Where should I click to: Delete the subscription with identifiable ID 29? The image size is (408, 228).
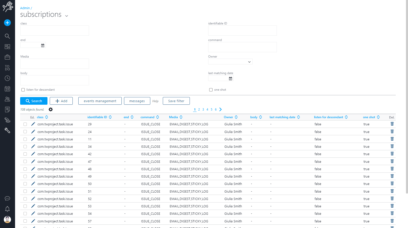pyautogui.click(x=392, y=124)
